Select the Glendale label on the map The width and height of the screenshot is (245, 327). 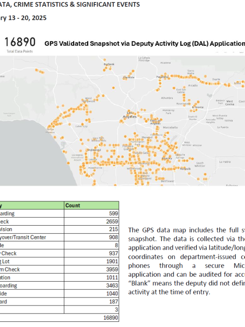129,77
